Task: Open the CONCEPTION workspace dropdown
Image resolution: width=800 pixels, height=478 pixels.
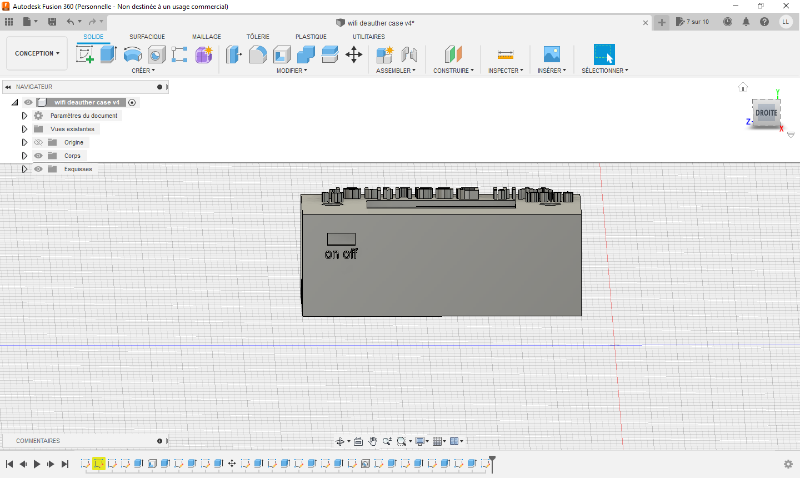Action: point(37,53)
